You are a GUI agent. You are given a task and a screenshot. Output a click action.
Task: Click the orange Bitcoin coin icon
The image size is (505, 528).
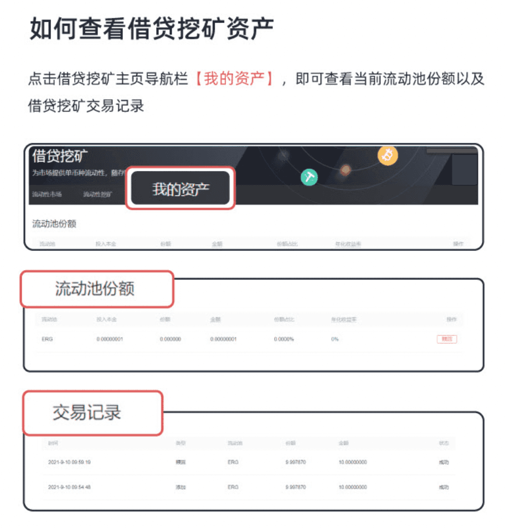coord(388,156)
